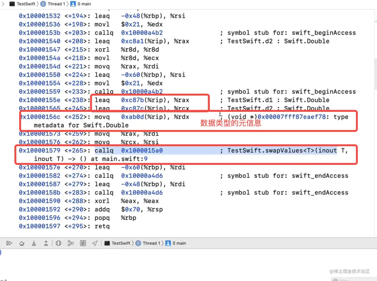Click the 0x100001536 movl $0x21 line
Viewport: 377px width, 281px height.
[x=91, y=25]
